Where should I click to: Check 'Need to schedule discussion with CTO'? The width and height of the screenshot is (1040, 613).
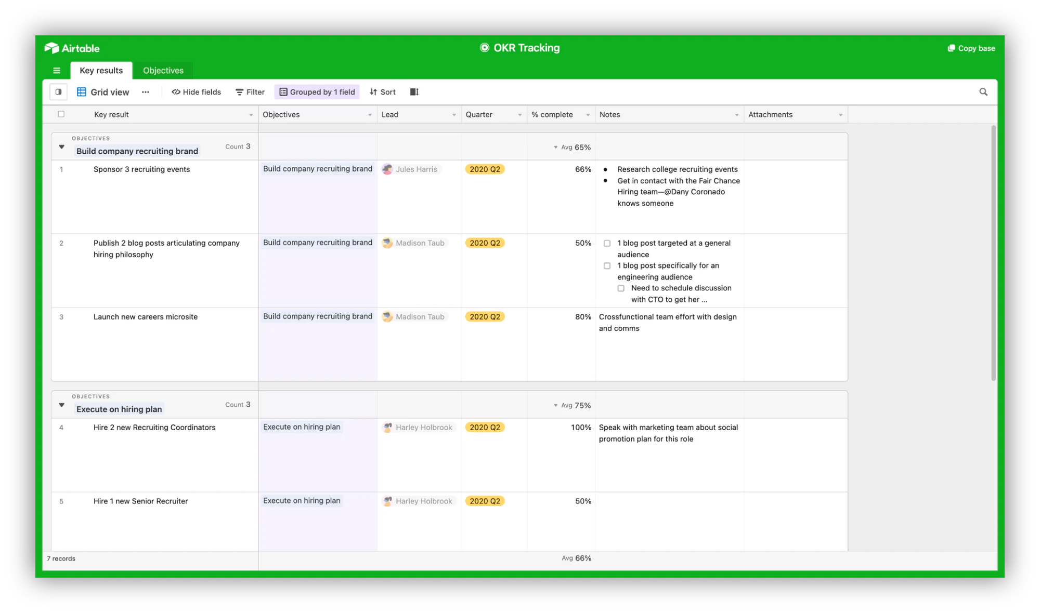[x=621, y=288]
